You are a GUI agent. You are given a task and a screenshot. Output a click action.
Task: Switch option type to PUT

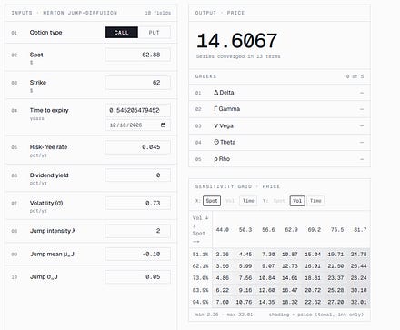point(154,33)
